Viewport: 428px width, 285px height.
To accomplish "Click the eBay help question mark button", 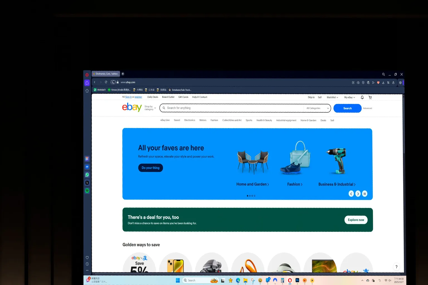I will point(396,267).
